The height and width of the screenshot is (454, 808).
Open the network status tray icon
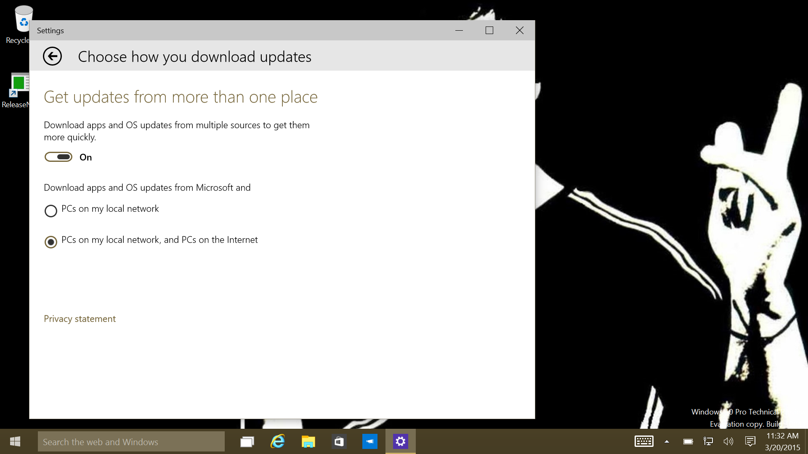(708, 441)
